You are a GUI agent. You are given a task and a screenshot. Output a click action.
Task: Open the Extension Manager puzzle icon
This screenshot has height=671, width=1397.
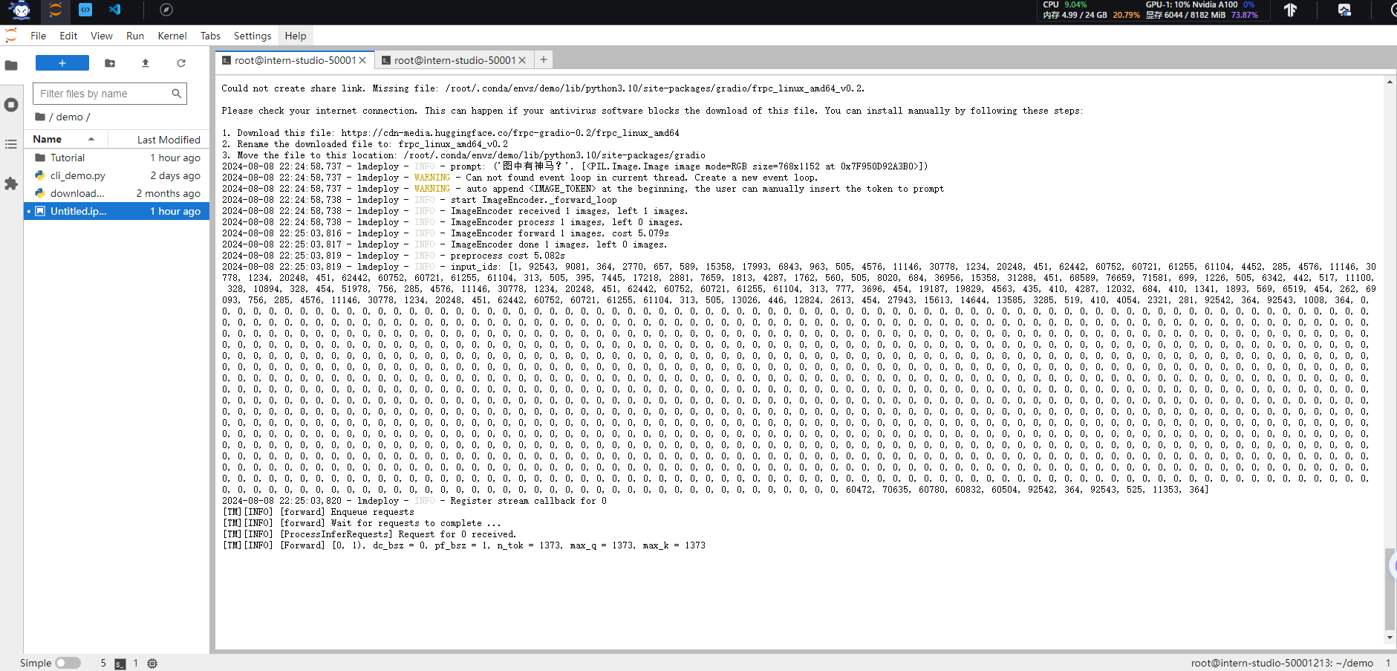point(11,183)
